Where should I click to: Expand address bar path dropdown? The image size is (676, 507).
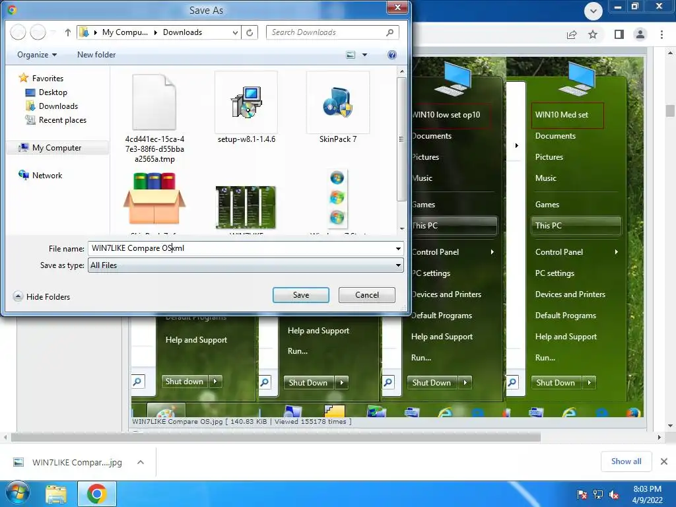pos(235,32)
